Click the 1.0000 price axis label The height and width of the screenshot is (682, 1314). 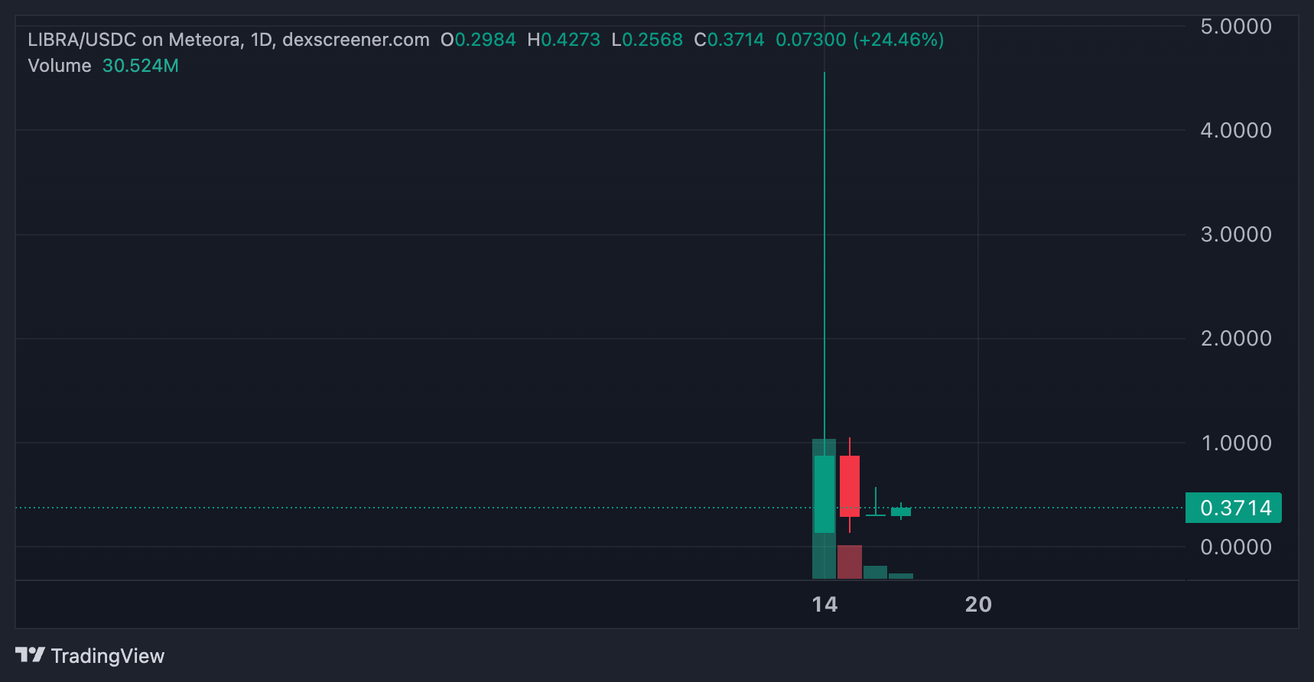pos(1235,443)
